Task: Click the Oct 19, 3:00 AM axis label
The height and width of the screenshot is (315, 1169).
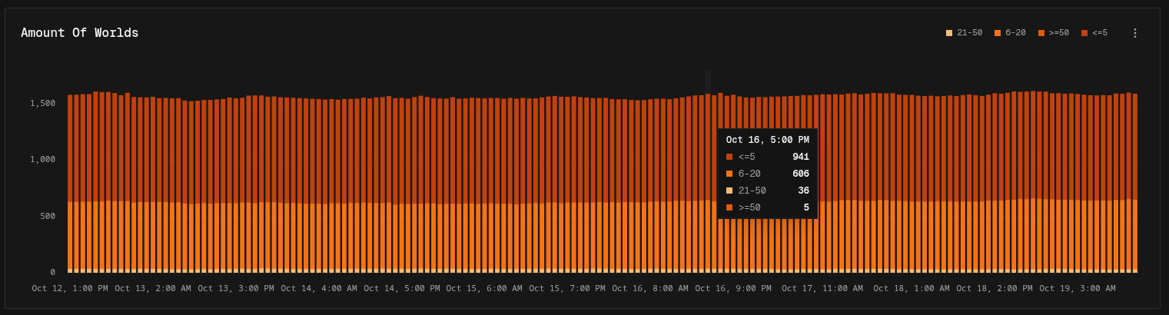Action: coord(1078,288)
